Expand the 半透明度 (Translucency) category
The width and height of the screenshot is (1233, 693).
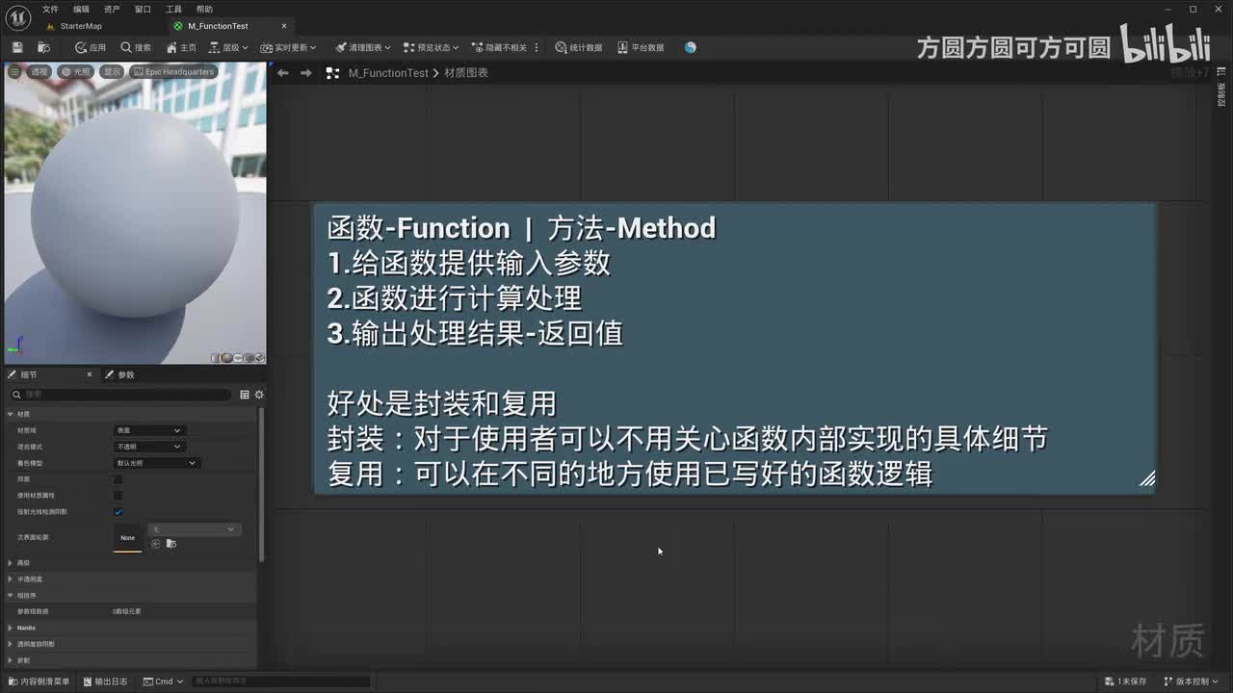[11, 579]
